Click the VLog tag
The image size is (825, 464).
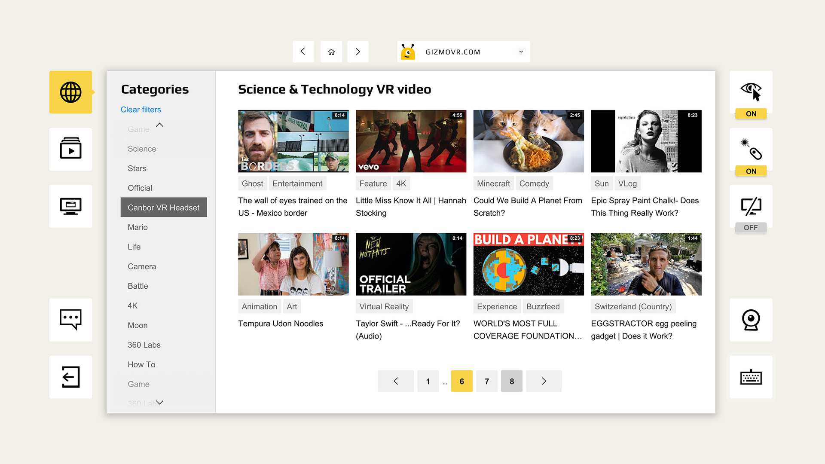tap(627, 183)
